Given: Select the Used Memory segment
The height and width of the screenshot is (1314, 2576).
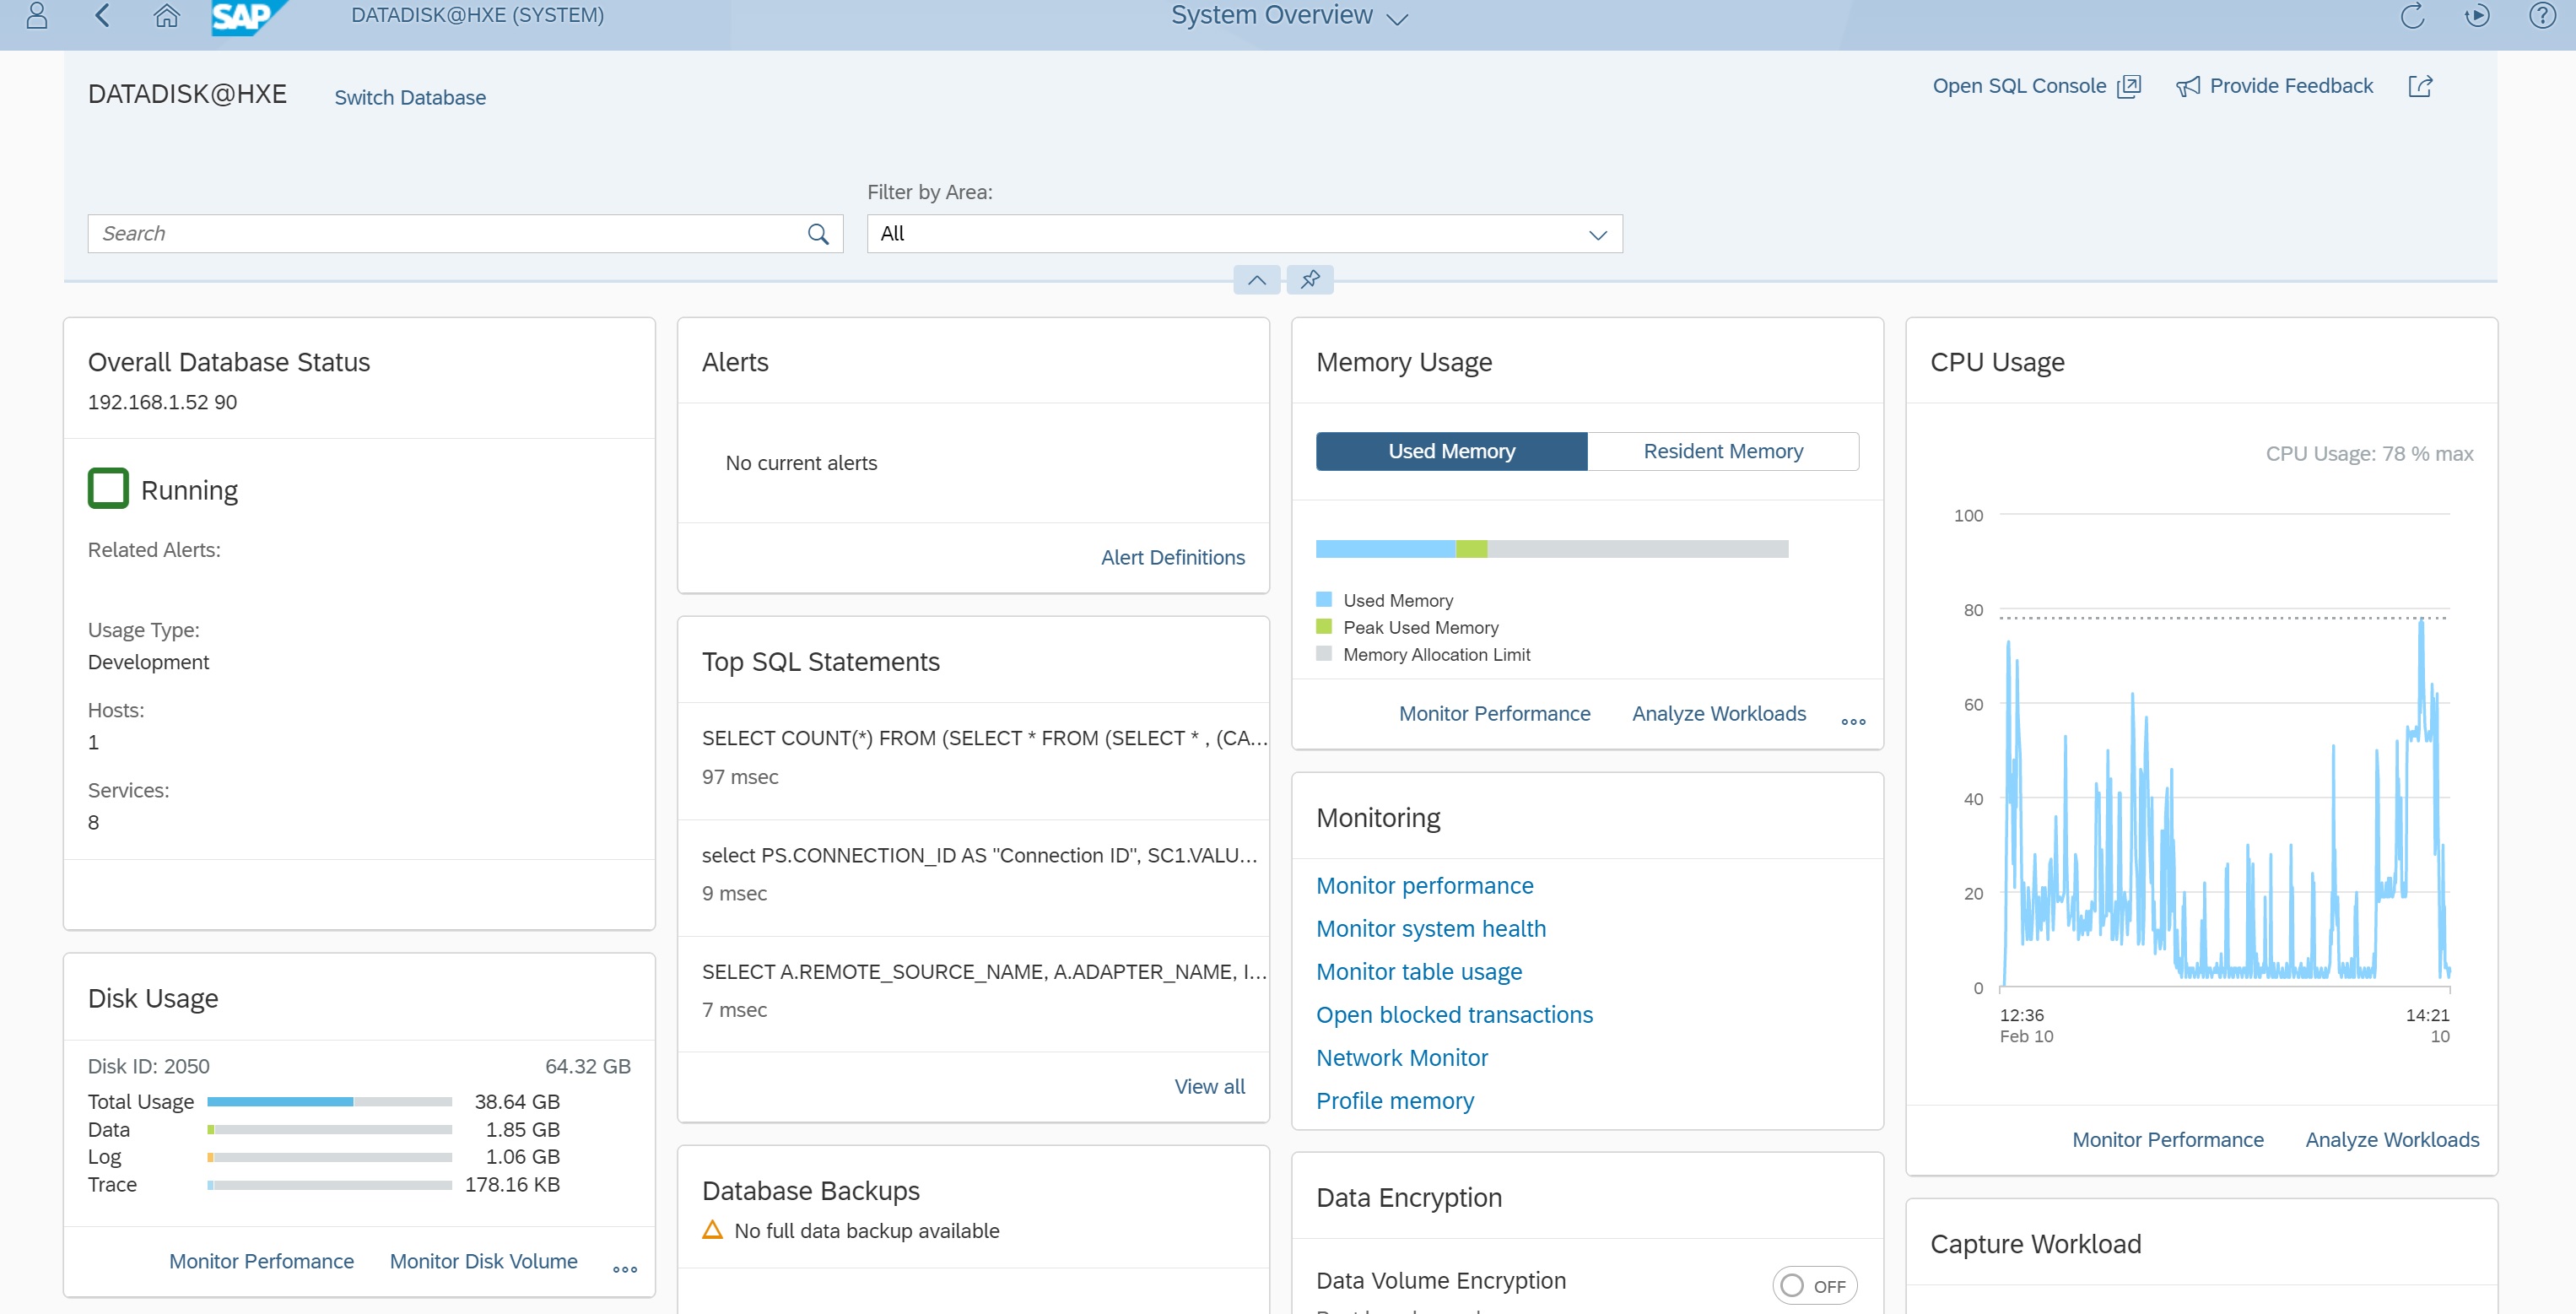Looking at the screenshot, I should click(x=1451, y=451).
